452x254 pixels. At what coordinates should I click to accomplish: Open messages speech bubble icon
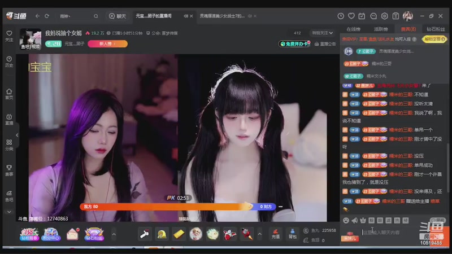(373, 16)
